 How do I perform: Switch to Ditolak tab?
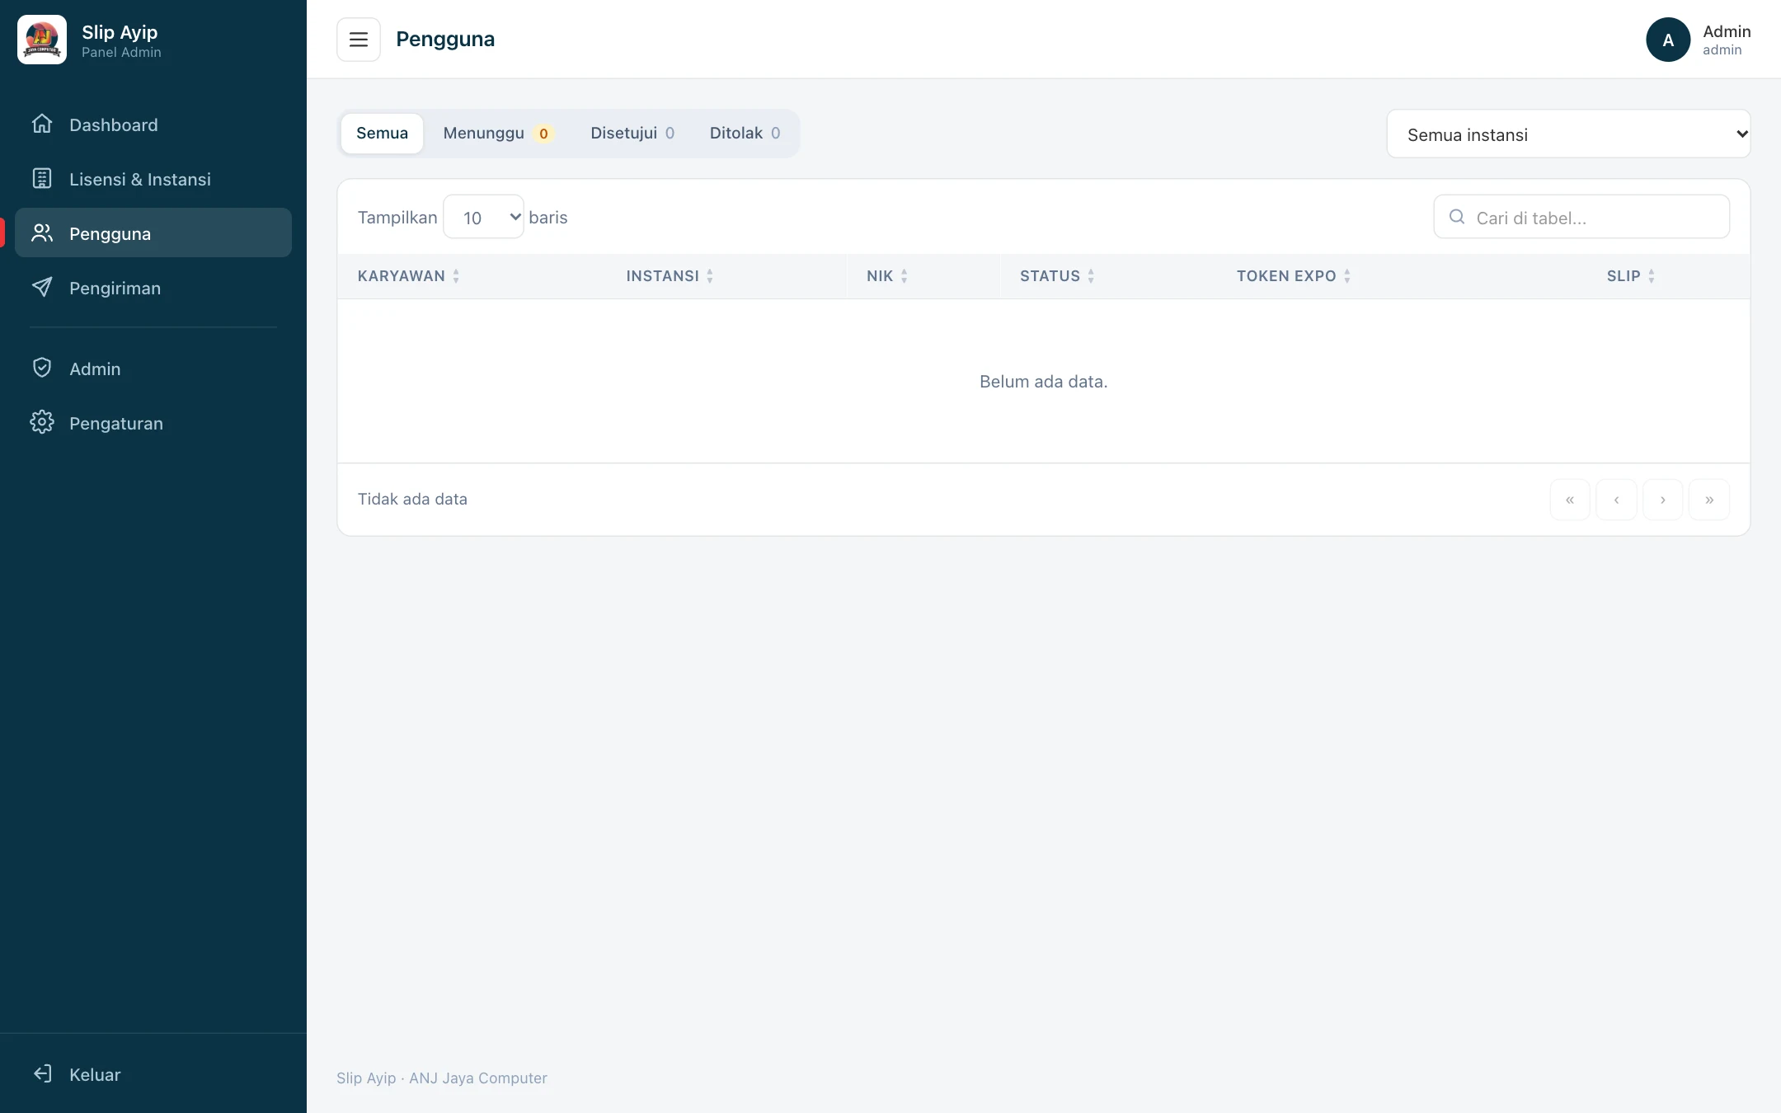tap(745, 134)
